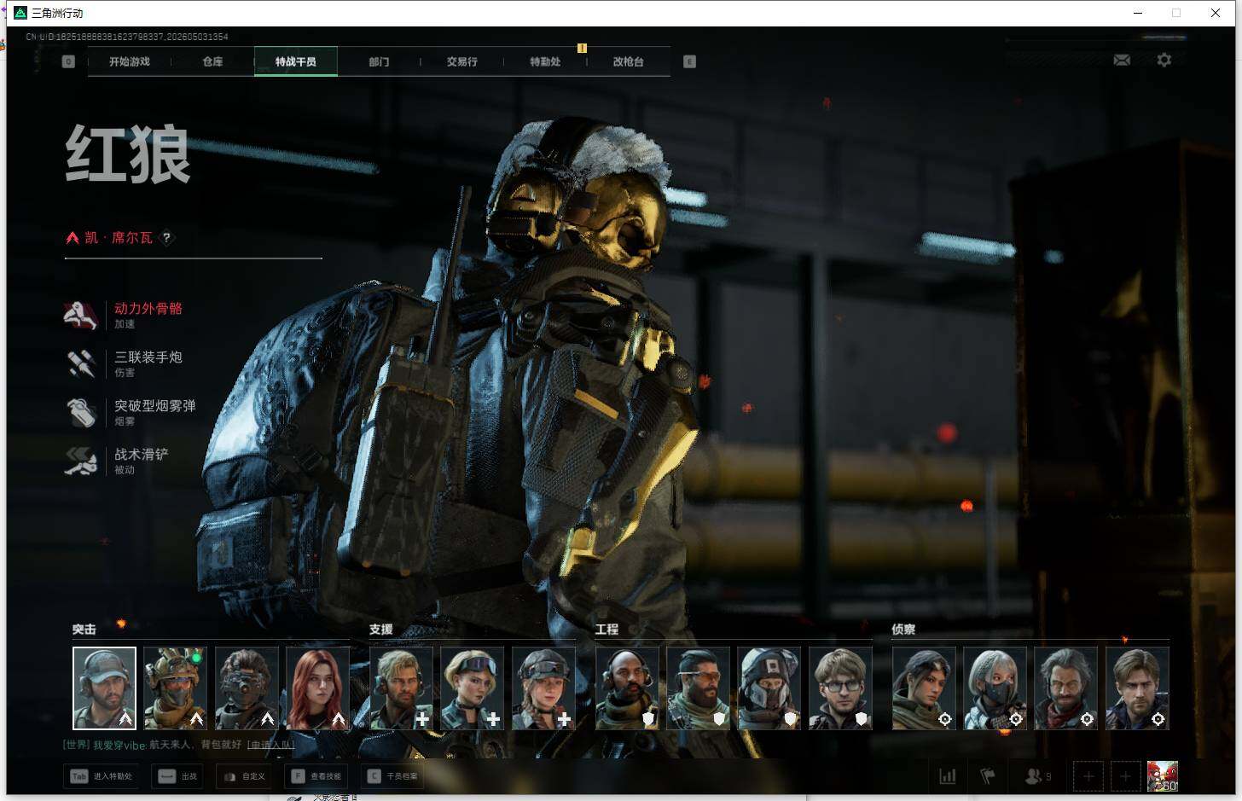The width and height of the screenshot is (1242, 801).
Task: Select the 突击 operator with night-vision goggles
Action: tap(247, 688)
